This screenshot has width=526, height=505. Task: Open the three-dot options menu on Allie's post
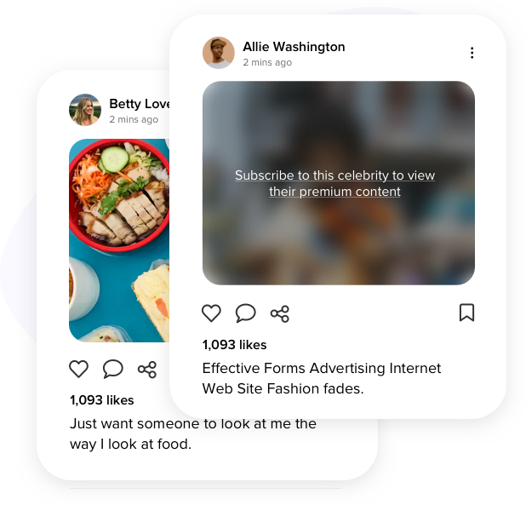(x=472, y=53)
